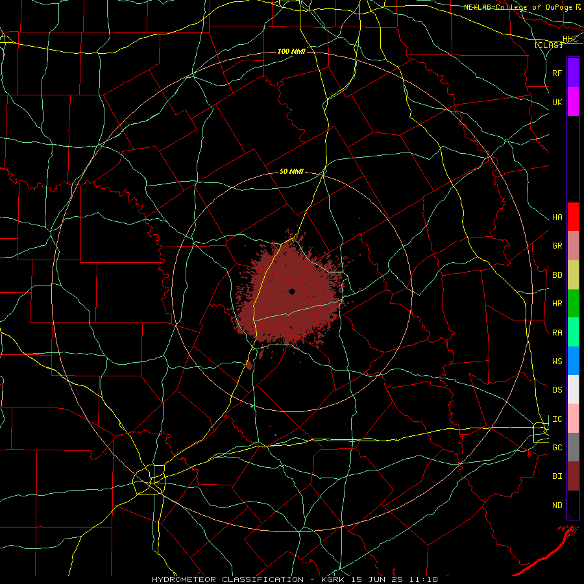Click the 15 JUN 25 date stamp
This screenshot has width=584, height=584.
(377, 579)
